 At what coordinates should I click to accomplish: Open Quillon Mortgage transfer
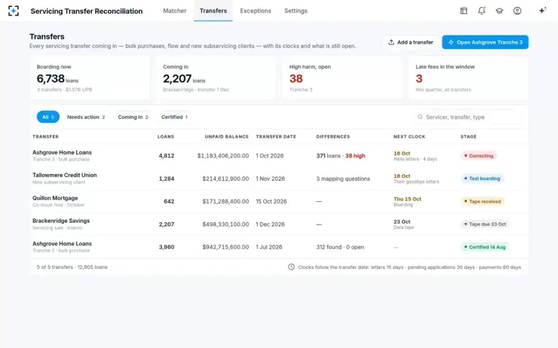tap(279, 201)
